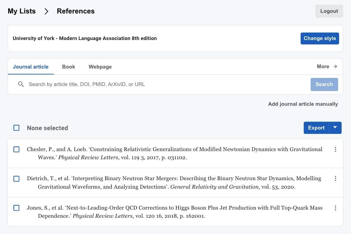Open the More source types menu
This screenshot has height=234, width=351.
tap(323, 67)
